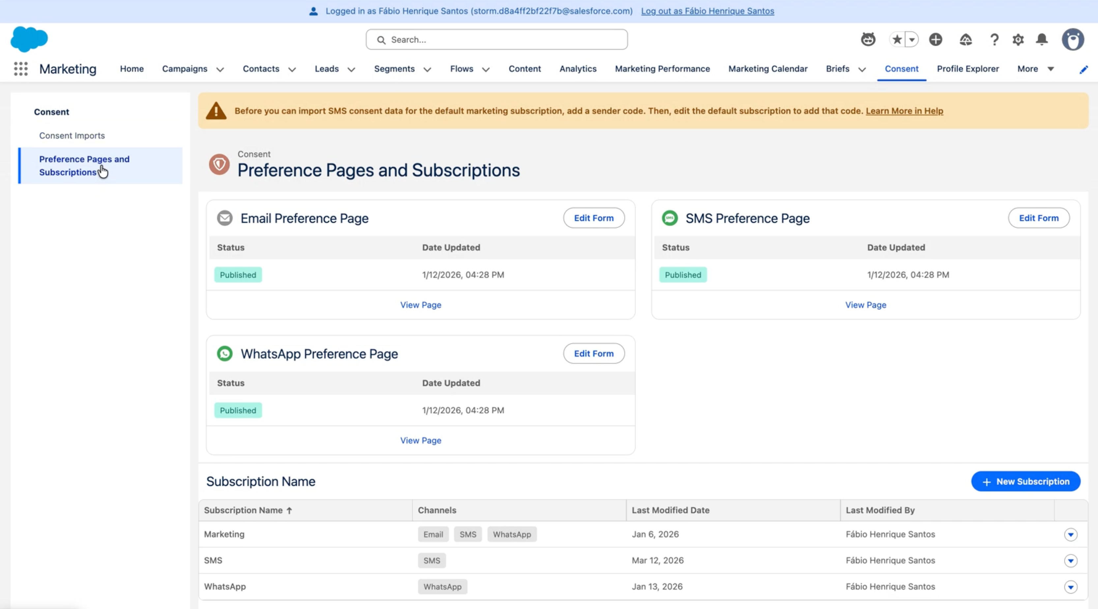
Task: Open the Learn More in Help link
Action: (905, 111)
